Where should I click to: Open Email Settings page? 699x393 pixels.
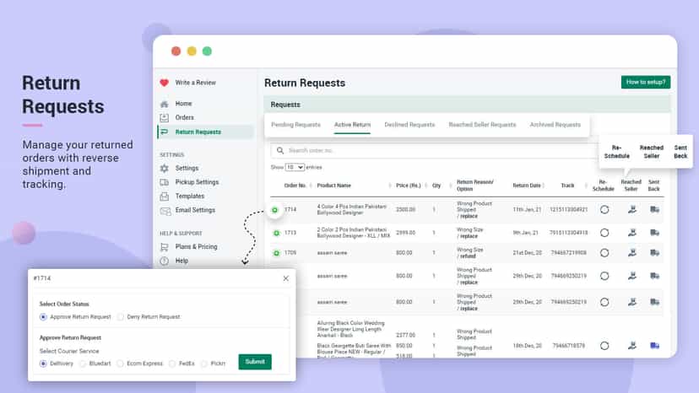pos(195,210)
